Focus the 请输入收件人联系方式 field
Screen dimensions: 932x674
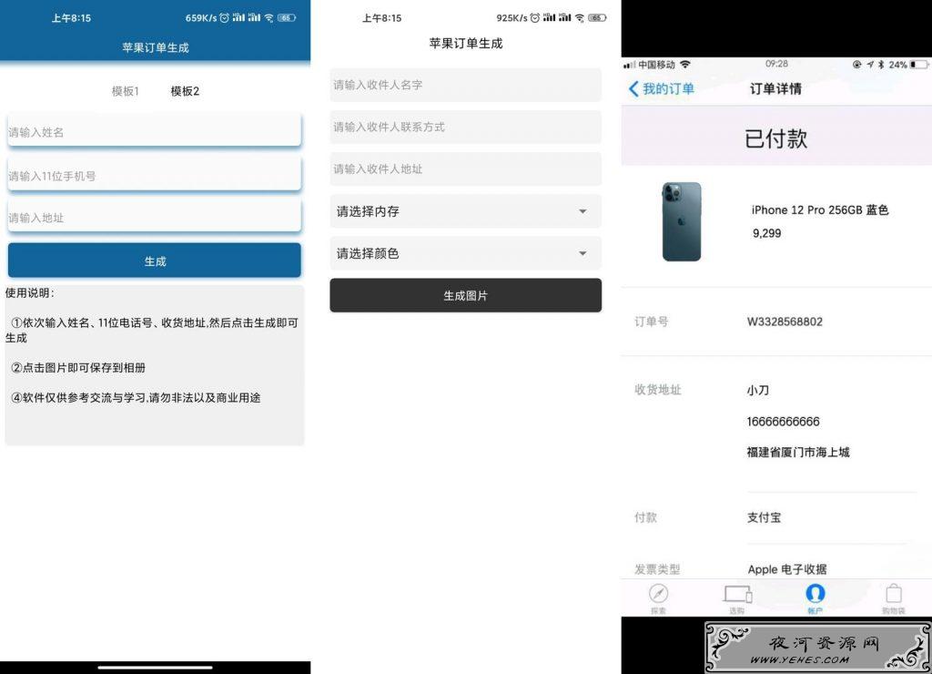coord(465,127)
